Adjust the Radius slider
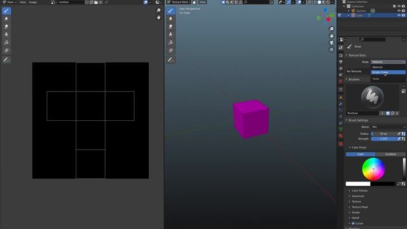This screenshot has height=229, width=407. pyautogui.click(x=383, y=134)
